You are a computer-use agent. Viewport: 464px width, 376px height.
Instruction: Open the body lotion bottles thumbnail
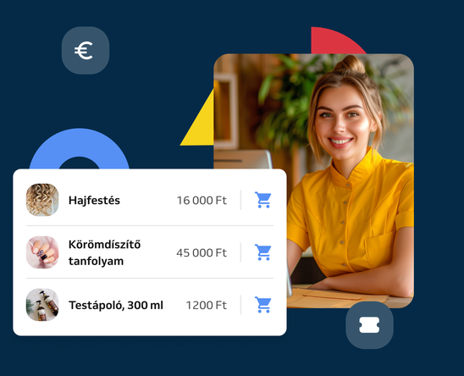(x=42, y=305)
